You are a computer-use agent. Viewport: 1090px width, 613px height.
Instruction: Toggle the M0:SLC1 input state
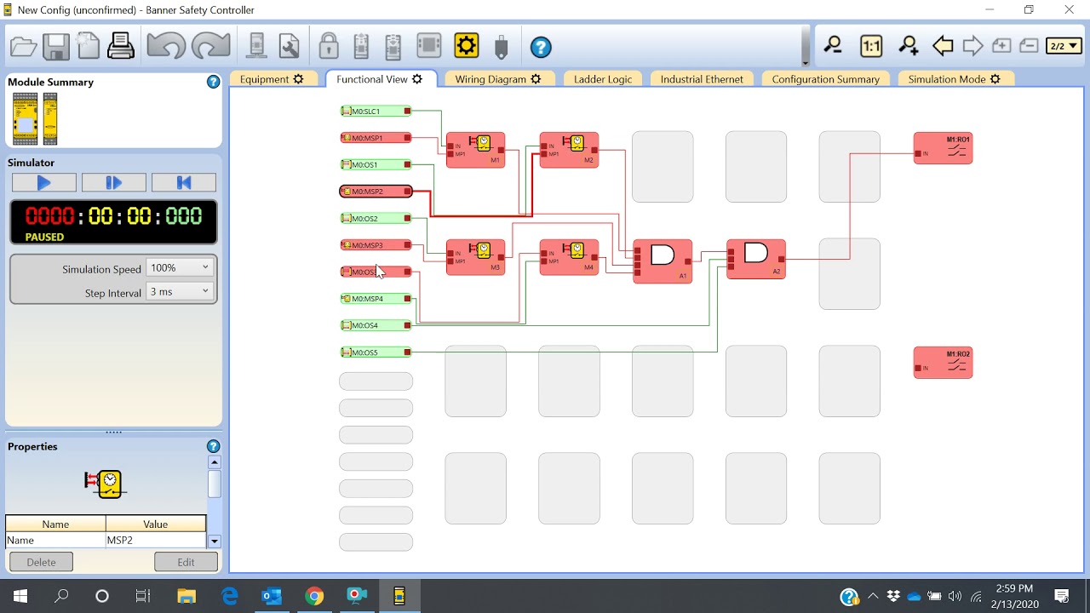tap(376, 112)
